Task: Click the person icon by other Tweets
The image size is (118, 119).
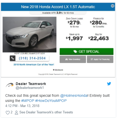Action: point(16,113)
